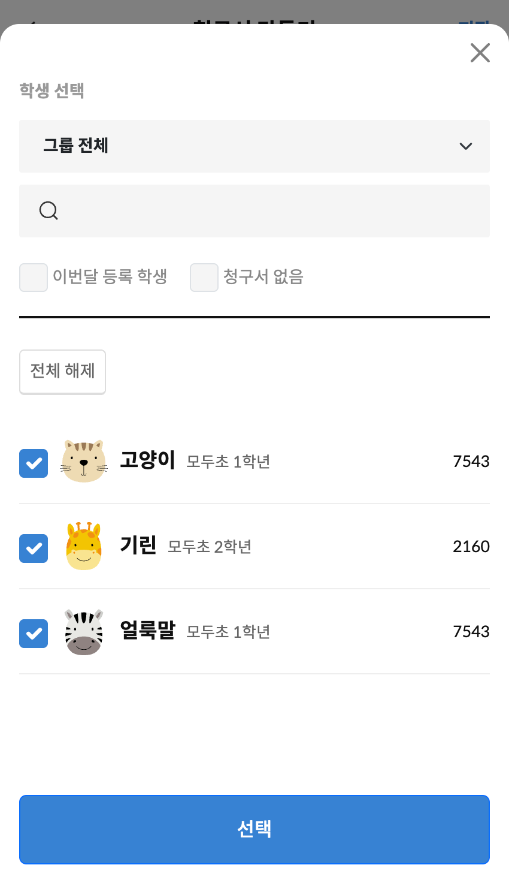Screen dimensions: 509x883
Task: Click the dropdown chevron arrow
Action: click(466, 146)
